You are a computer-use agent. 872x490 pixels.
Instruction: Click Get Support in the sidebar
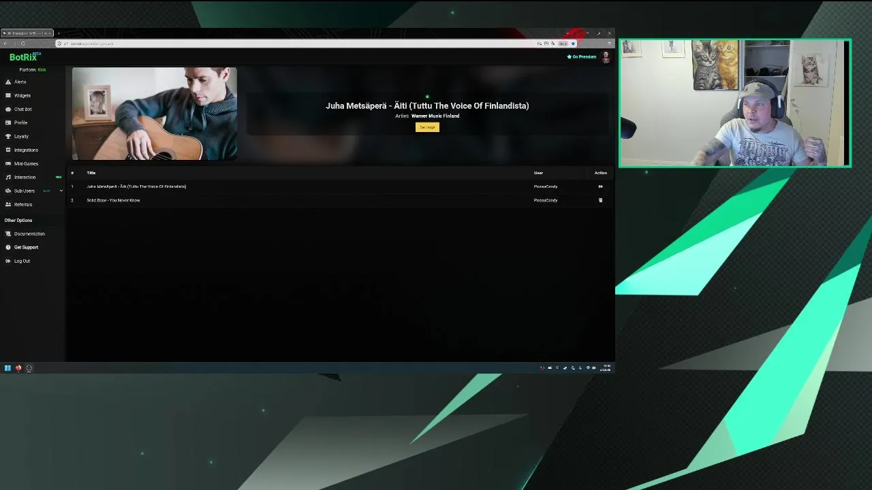(x=26, y=247)
